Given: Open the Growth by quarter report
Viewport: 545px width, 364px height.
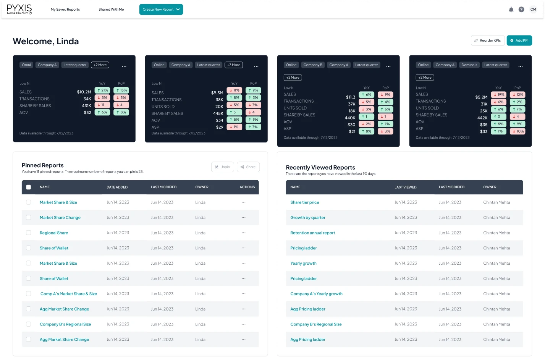Looking at the screenshot, I should [308, 217].
